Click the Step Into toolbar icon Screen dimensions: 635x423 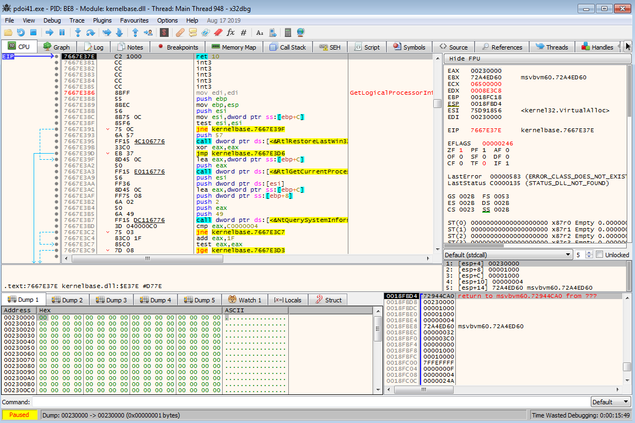tap(78, 32)
